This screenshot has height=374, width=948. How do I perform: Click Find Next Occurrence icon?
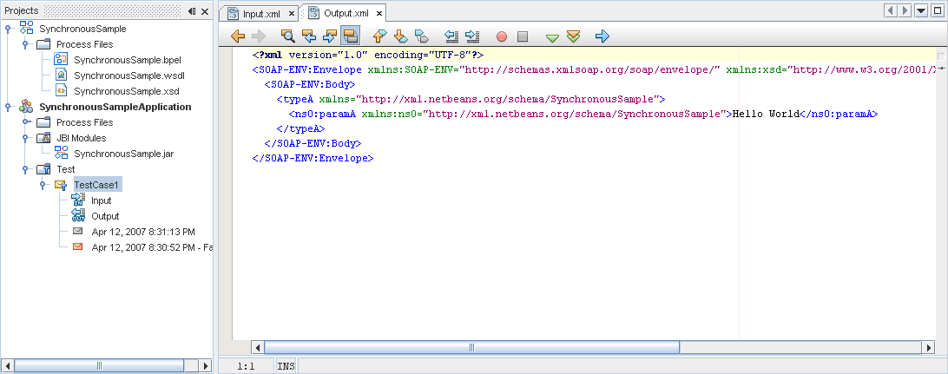330,36
